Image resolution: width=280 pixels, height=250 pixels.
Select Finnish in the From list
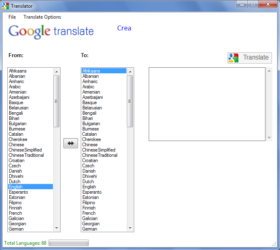[31, 208]
